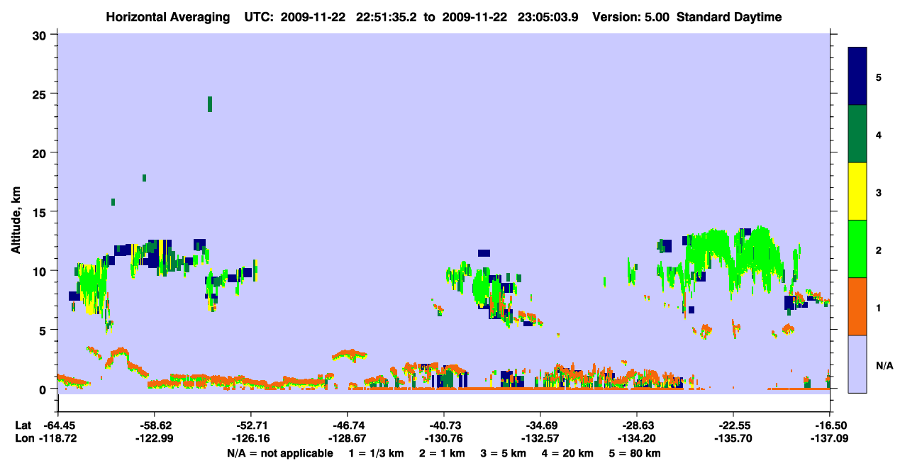
Task: Click the 0 altitude tick label
Action: (45, 389)
